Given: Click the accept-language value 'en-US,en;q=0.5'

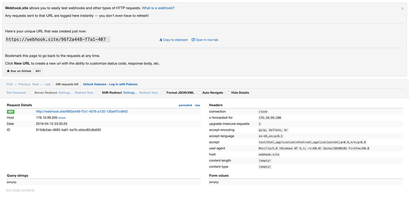Looking at the screenshot, I should coord(271,136).
